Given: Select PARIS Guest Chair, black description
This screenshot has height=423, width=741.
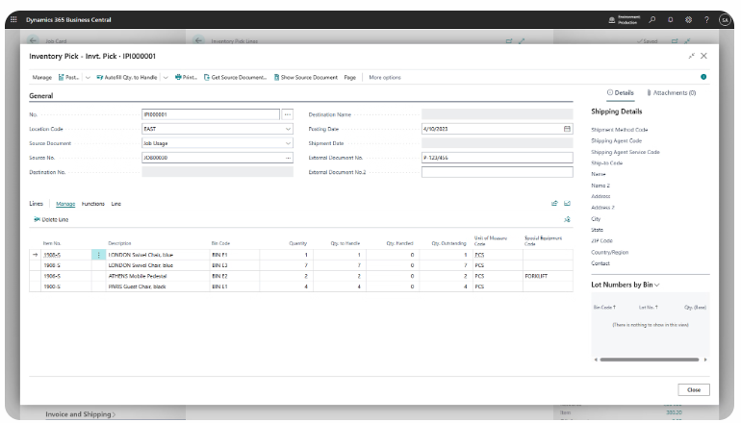Looking at the screenshot, I should 137,286.
